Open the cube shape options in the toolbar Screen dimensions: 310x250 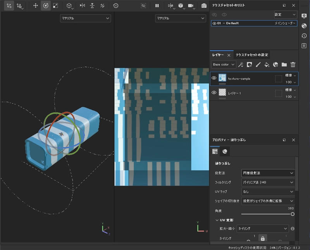tap(69, 6)
